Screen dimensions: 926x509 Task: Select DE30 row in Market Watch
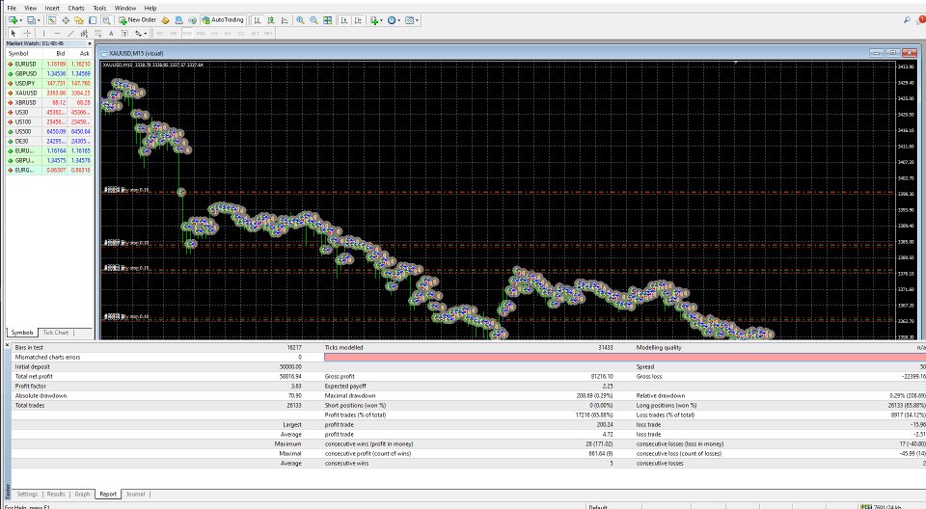pos(48,141)
